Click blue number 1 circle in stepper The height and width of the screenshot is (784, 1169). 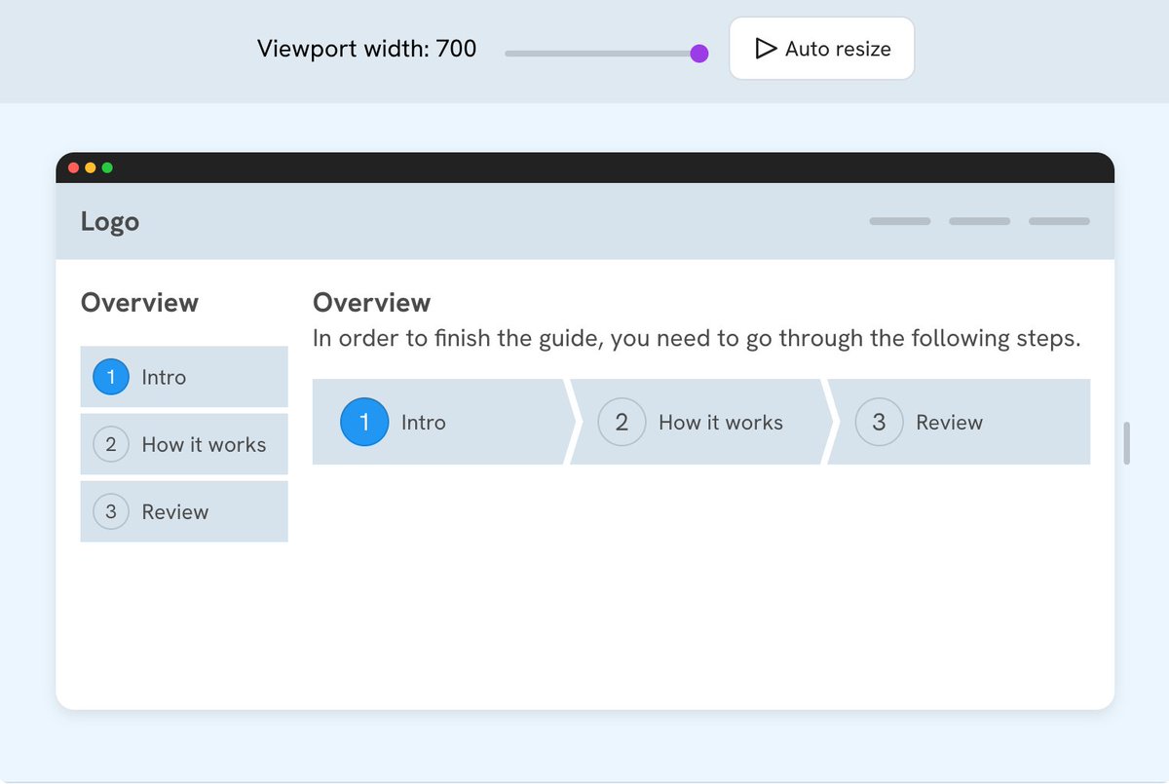point(364,422)
